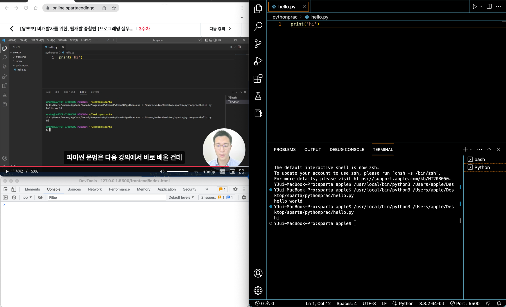The image size is (506, 307).
Task: Open the DevTools Elements tab
Action: pos(32,189)
